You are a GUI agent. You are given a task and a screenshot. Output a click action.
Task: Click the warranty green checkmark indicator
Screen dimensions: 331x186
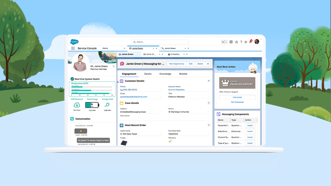(x=170, y=141)
